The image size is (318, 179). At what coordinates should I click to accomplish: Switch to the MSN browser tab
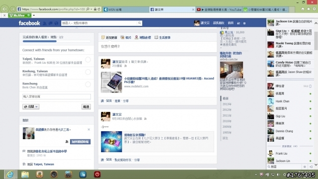[126, 9]
